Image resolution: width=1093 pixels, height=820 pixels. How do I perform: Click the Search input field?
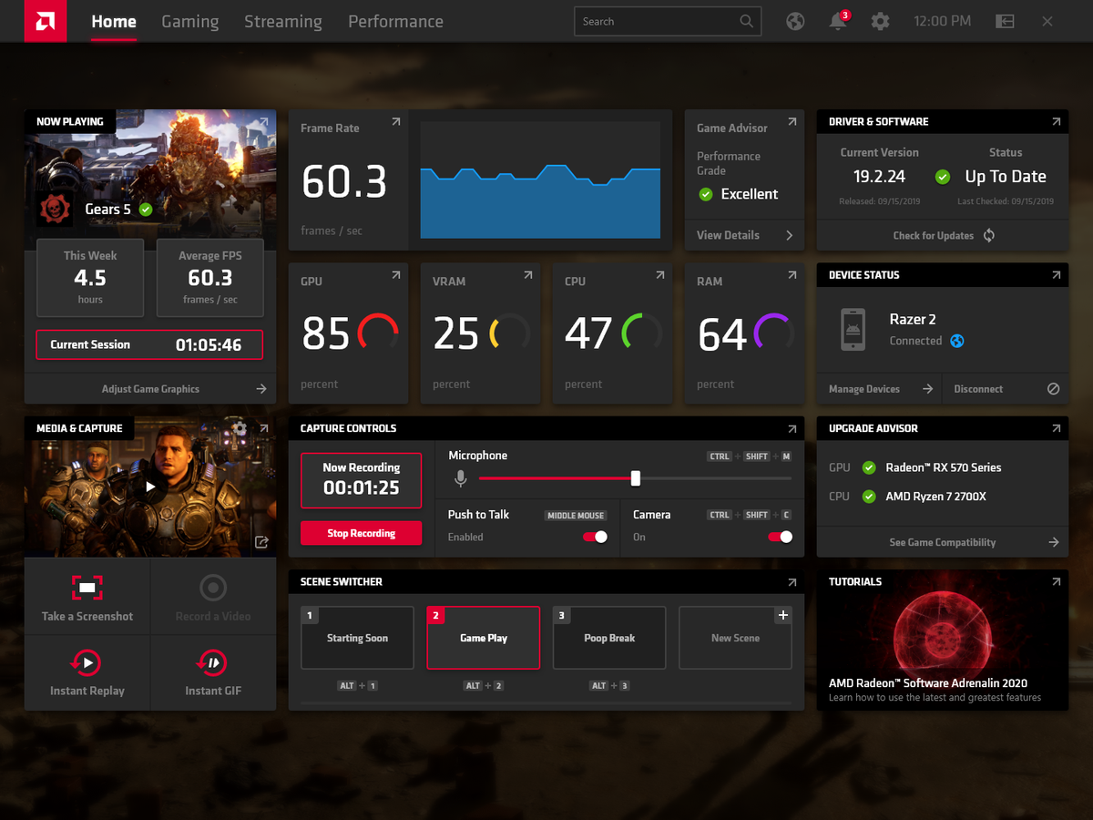pyautogui.click(x=656, y=22)
